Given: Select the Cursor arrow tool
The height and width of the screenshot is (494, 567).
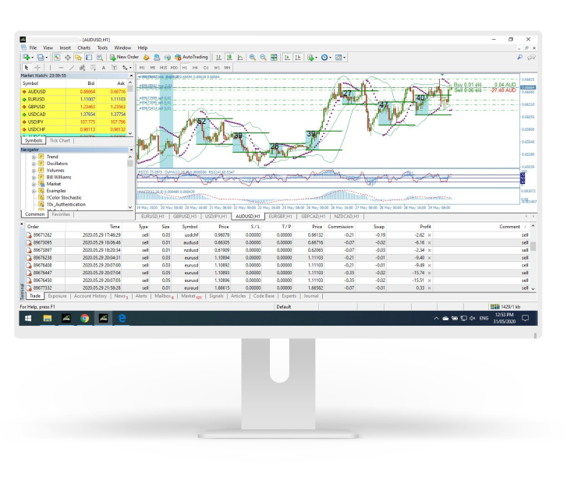Looking at the screenshot, I should pyautogui.click(x=27, y=68).
